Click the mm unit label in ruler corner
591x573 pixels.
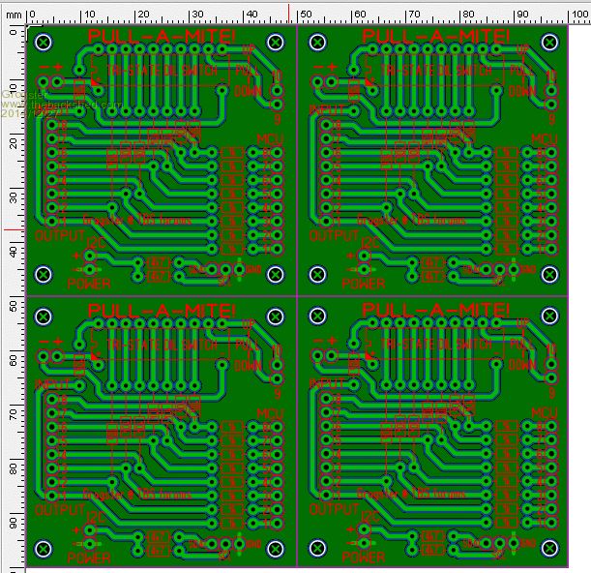pyautogui.click(x=12, y=15)
